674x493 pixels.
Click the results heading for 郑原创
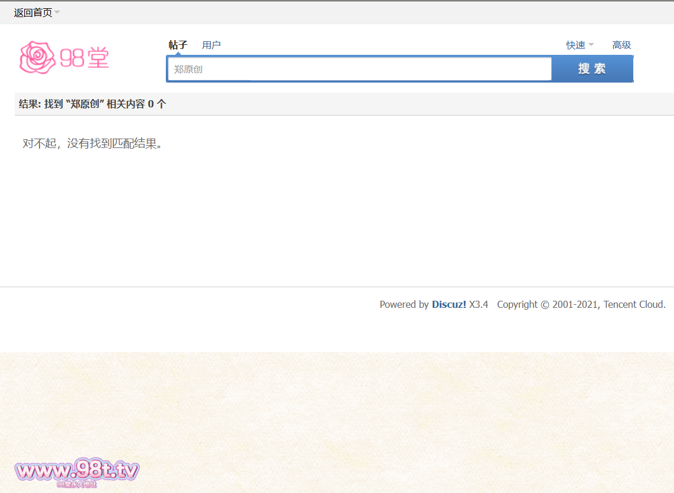point(93,104)
